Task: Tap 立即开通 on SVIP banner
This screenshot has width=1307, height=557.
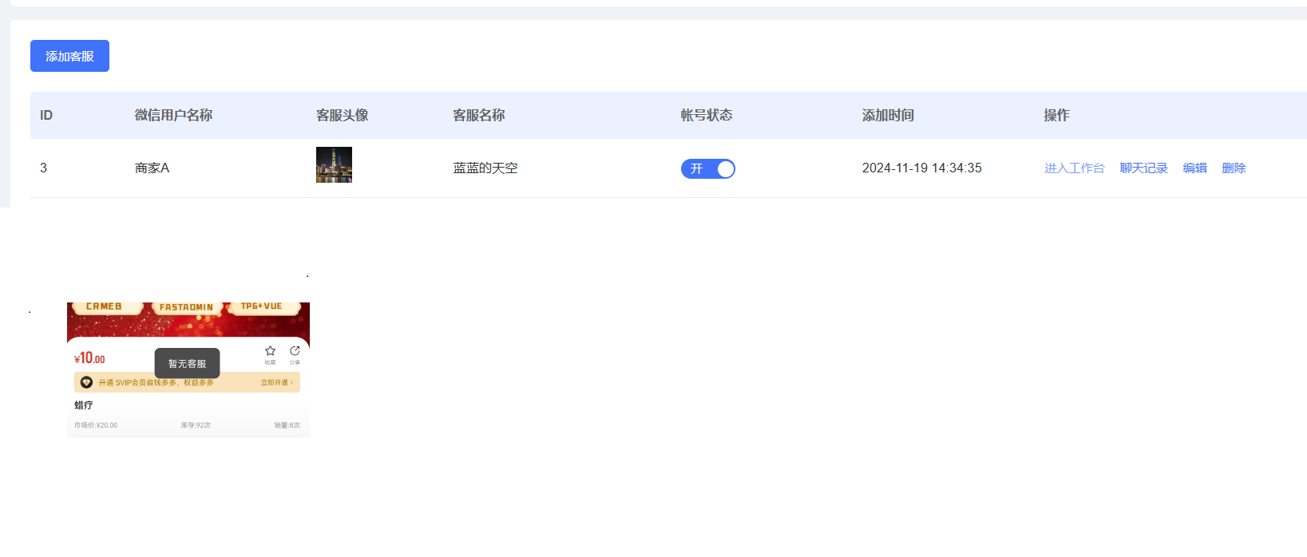Action: [x=276, y=383]
